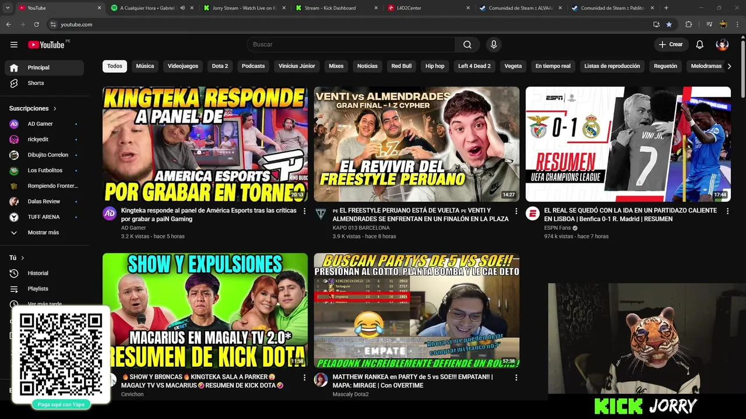746x419 pixels.
Task: Go to Principal home page
Action: [44, 68]
